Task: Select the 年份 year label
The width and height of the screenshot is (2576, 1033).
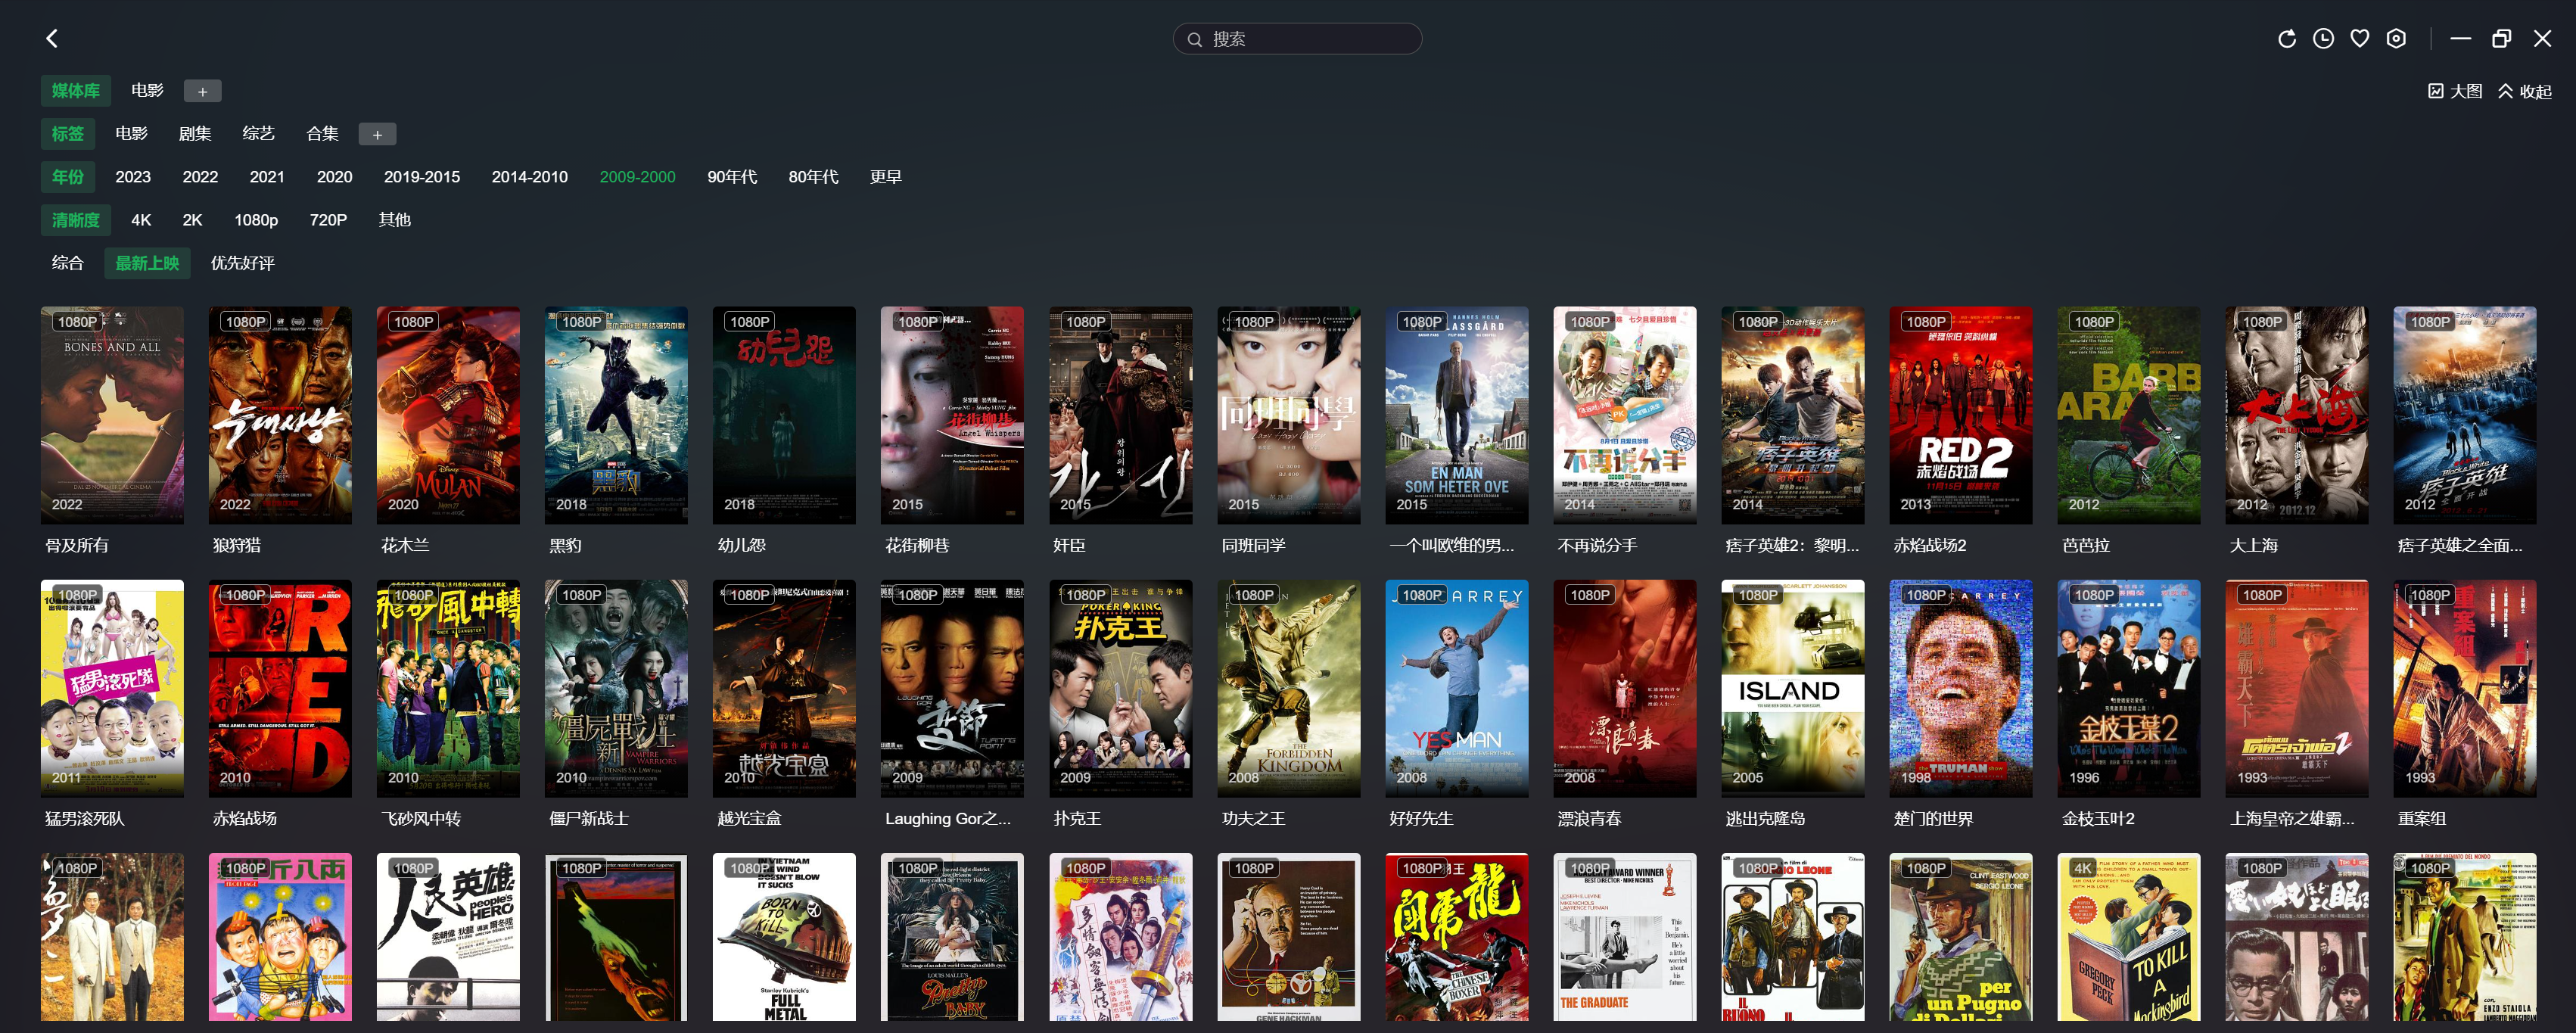Action: [x=68, y=177]
